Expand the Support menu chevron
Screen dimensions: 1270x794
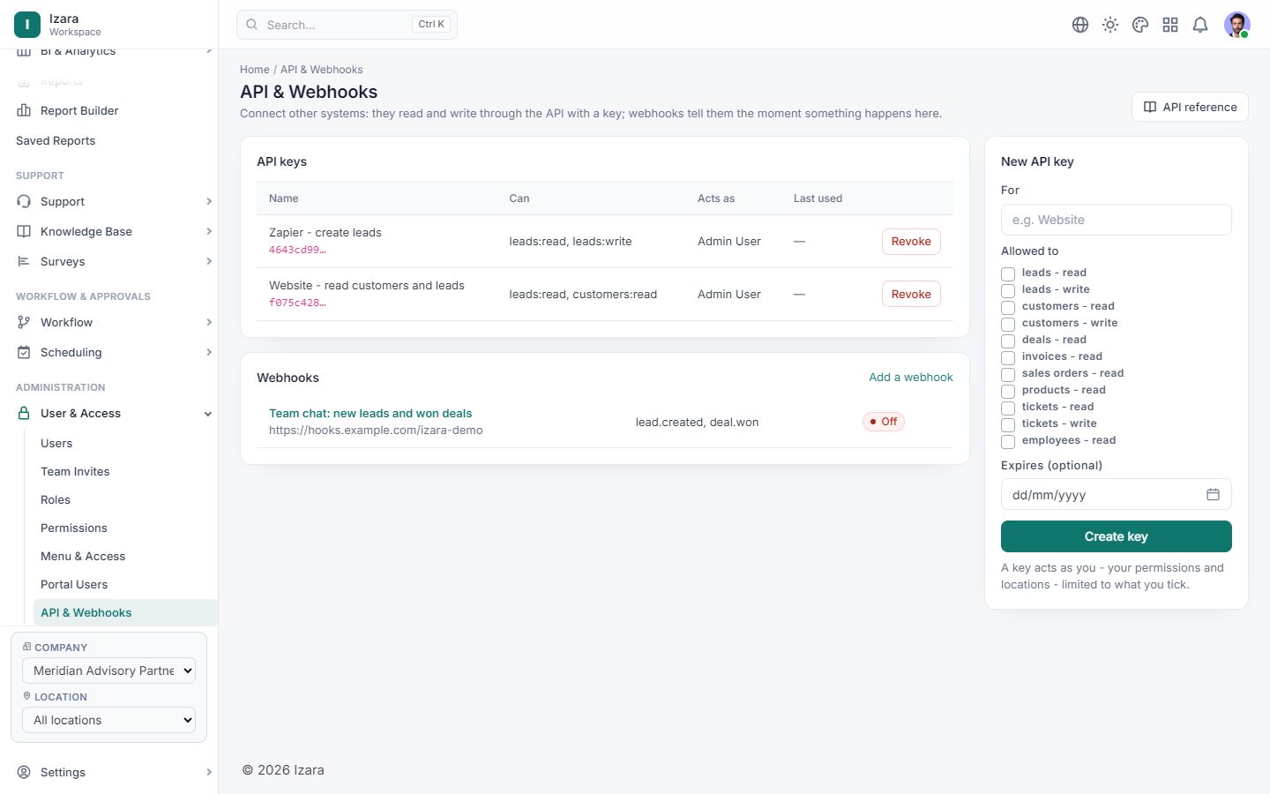(x=209, y=202)
